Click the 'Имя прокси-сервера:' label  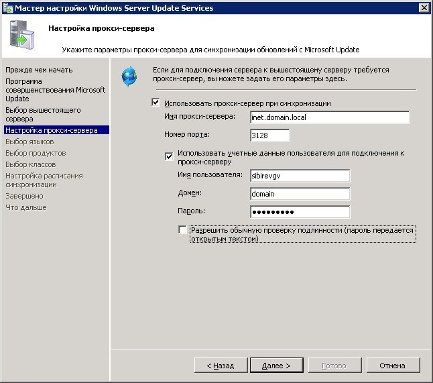pos(200,116)
